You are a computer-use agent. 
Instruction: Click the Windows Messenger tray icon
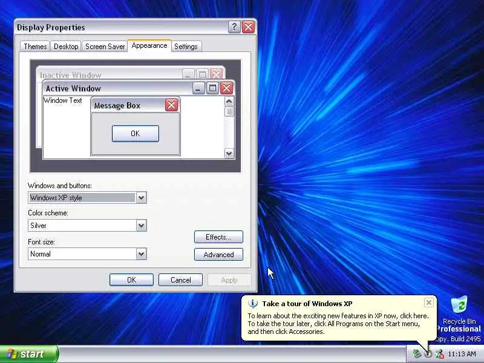[440, 354]
